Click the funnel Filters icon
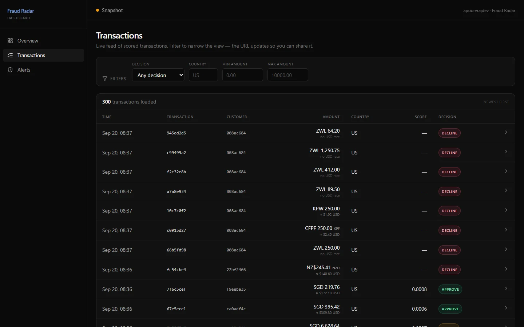 point(105,78)
